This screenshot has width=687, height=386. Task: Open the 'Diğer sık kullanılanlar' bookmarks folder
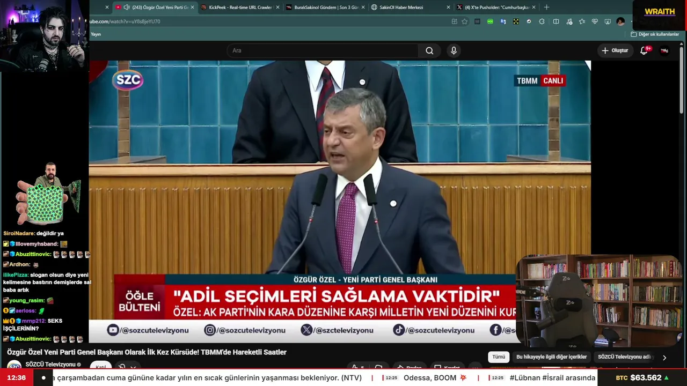[x=655, y=34]
